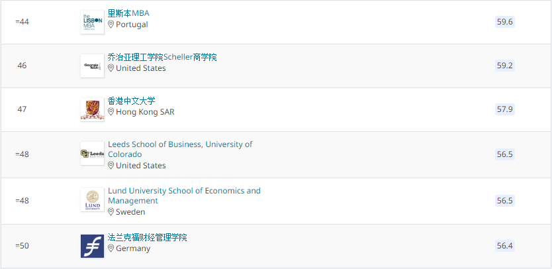This screenshot has width=552, height=269.
Task: Open the 里斯本MBA school link
Action: pos(128,13)
